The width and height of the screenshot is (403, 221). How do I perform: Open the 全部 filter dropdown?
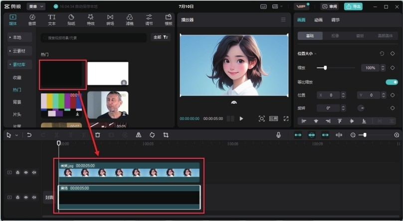coord(161,37)
